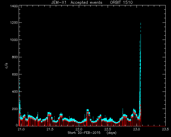Click the 800 y-axis tick label
This screenshot has height=137, width=171.
click(x=15, y=57)
